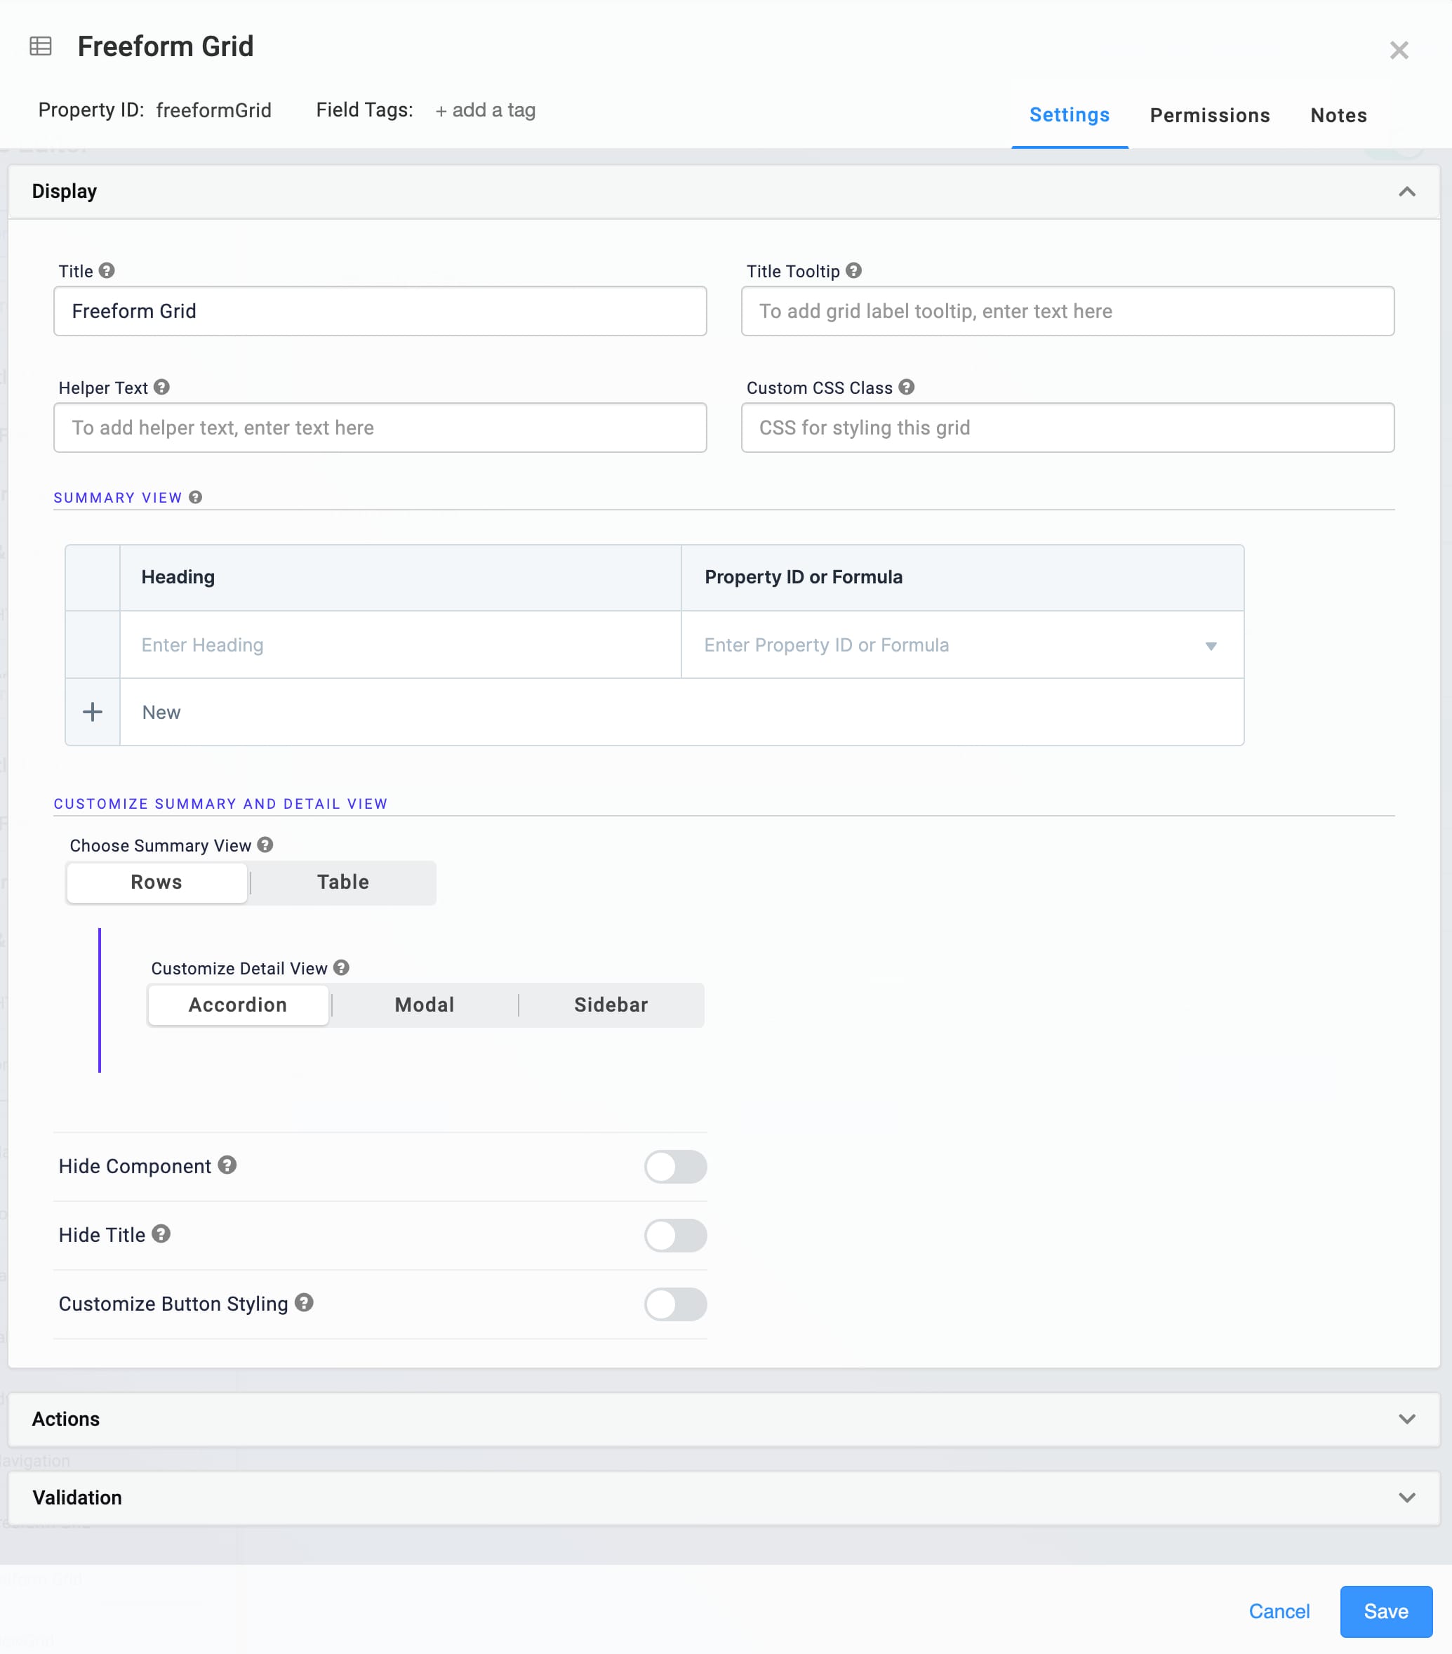The image size is (1452, 1654).
Task: Click the Enter Heading table cell
Action: click(x=401, y=645)
